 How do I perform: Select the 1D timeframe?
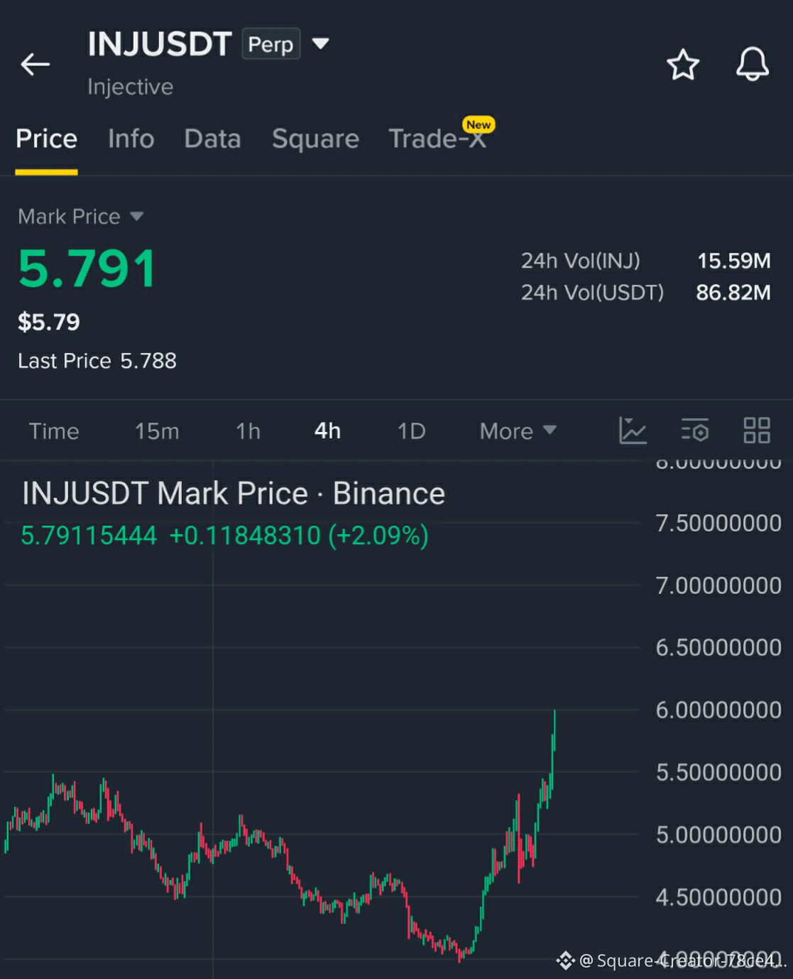pyautogui.click(x=411, y=431)
